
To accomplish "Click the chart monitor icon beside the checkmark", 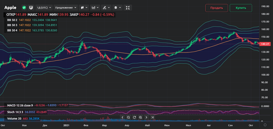I will click(x=31, y=7).
